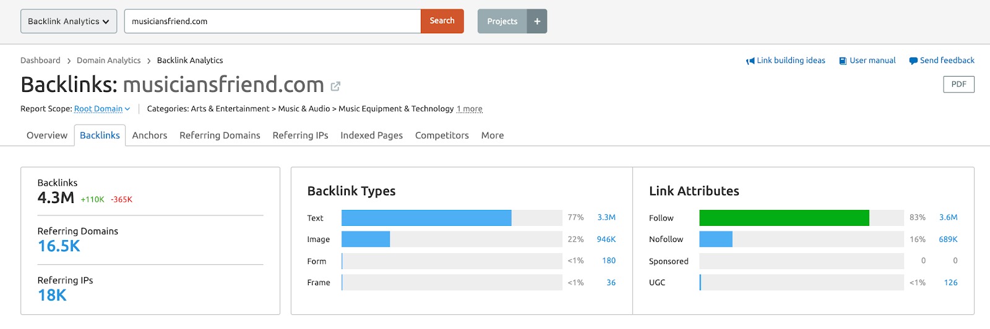This screenshot has height=329, width=990.
Task: Open the 3.6M Follow links count
Action: coord(949,217)
